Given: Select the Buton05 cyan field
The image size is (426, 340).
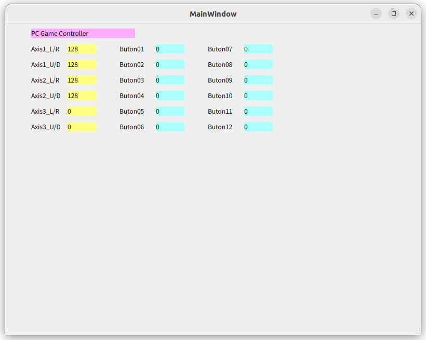Looking at the screenshot, I should click(169, 111).
